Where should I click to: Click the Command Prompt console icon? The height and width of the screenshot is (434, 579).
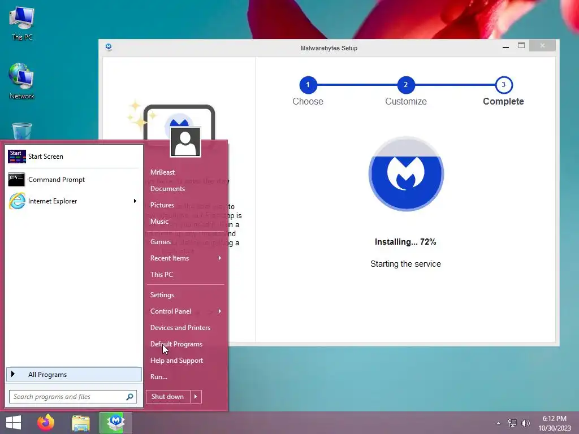click(x=16, y=180)
